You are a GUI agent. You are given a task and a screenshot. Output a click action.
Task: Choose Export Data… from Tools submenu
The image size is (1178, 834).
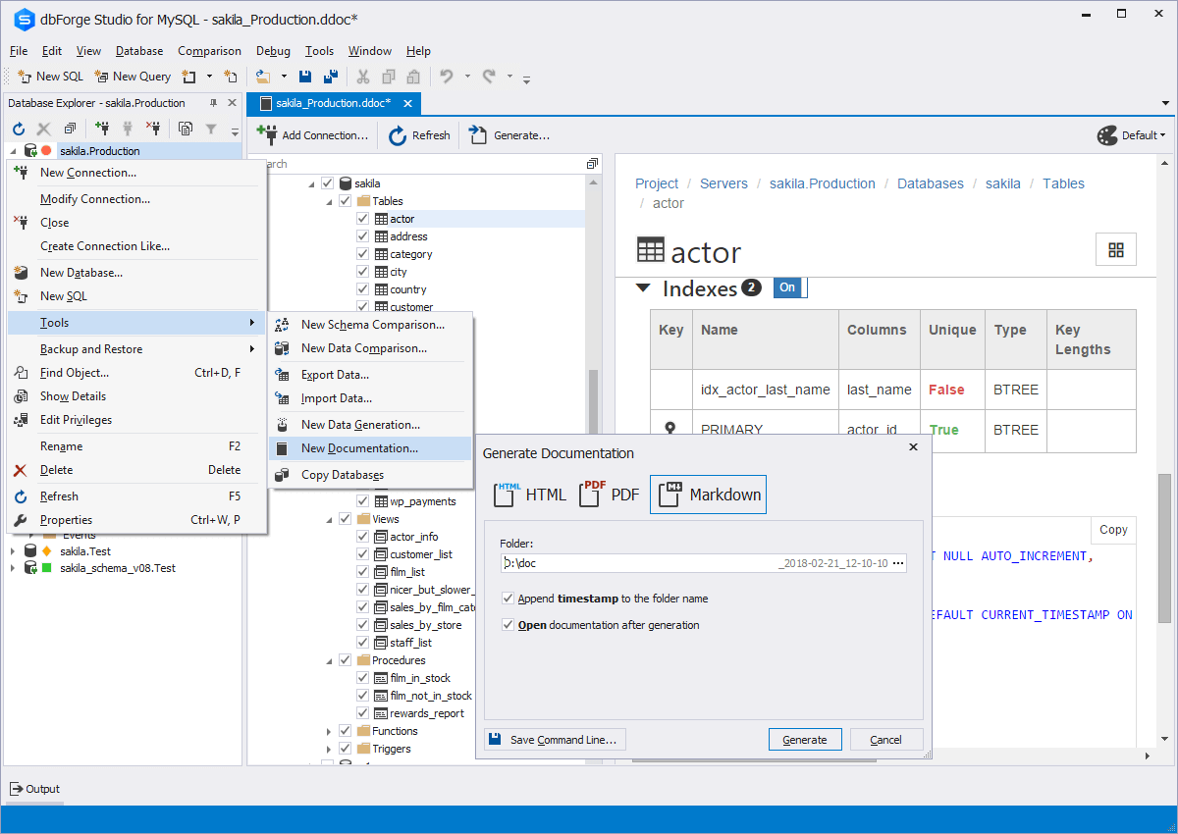click(370, 375)
